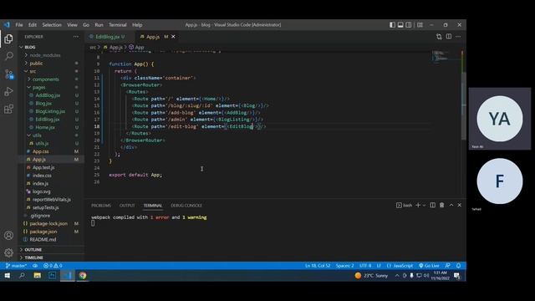Viewport: 535px width, 301px height.
Task: Switch to PROBLEMS panel tab
Action: tap(101, 206)
